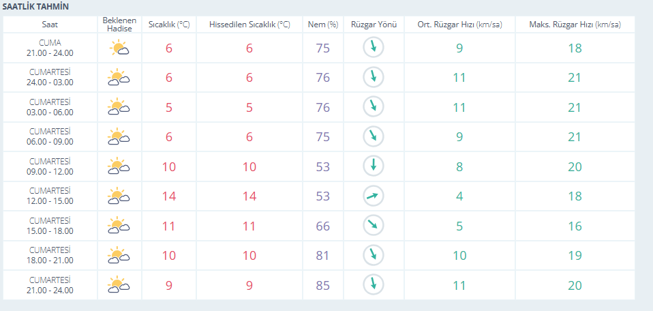Select the wind arrow icon for Cumartesi 24.00 - 03.00
Screen dimensions: 653x311
click(x=373, y=77)
